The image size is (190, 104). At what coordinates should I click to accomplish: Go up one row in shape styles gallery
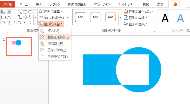[x=120, y=12]
